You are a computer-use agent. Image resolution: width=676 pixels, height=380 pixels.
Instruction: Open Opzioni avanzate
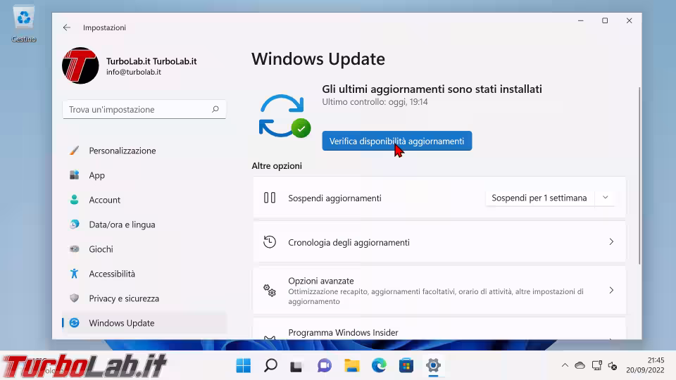[439, 291]
